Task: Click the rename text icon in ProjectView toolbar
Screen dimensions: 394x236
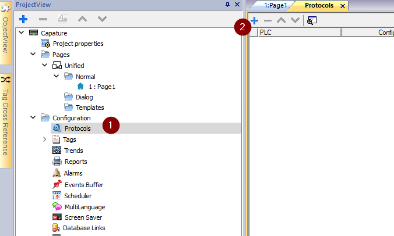Action: click(x=62, y=19)
